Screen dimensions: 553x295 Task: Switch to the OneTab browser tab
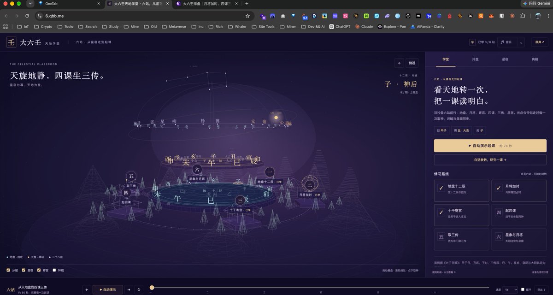tap(69, 4)
